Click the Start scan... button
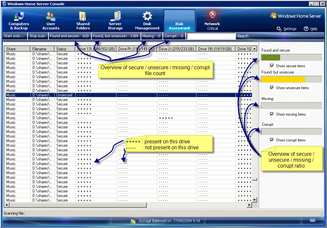327x228 pixels. pos(14,36)
